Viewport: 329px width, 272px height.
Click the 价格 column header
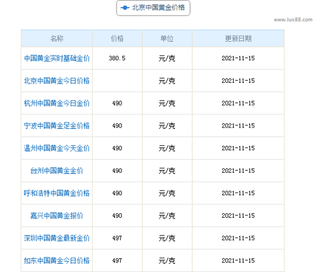[117, 38]
